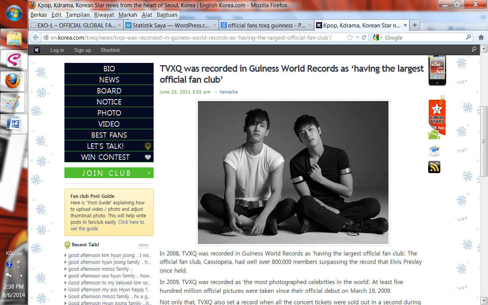
Task: Subscribe via the orange RSS icon
Action: pyautogui.click(x=434, y=167)
